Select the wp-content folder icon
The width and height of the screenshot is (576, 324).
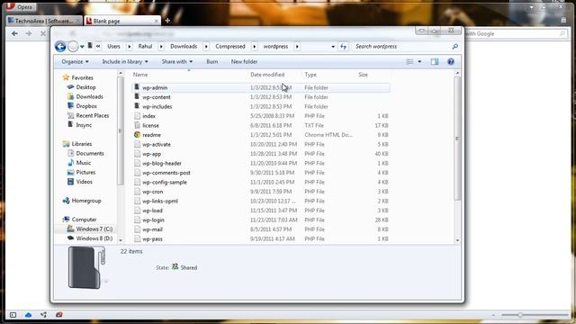pos(137,97)
